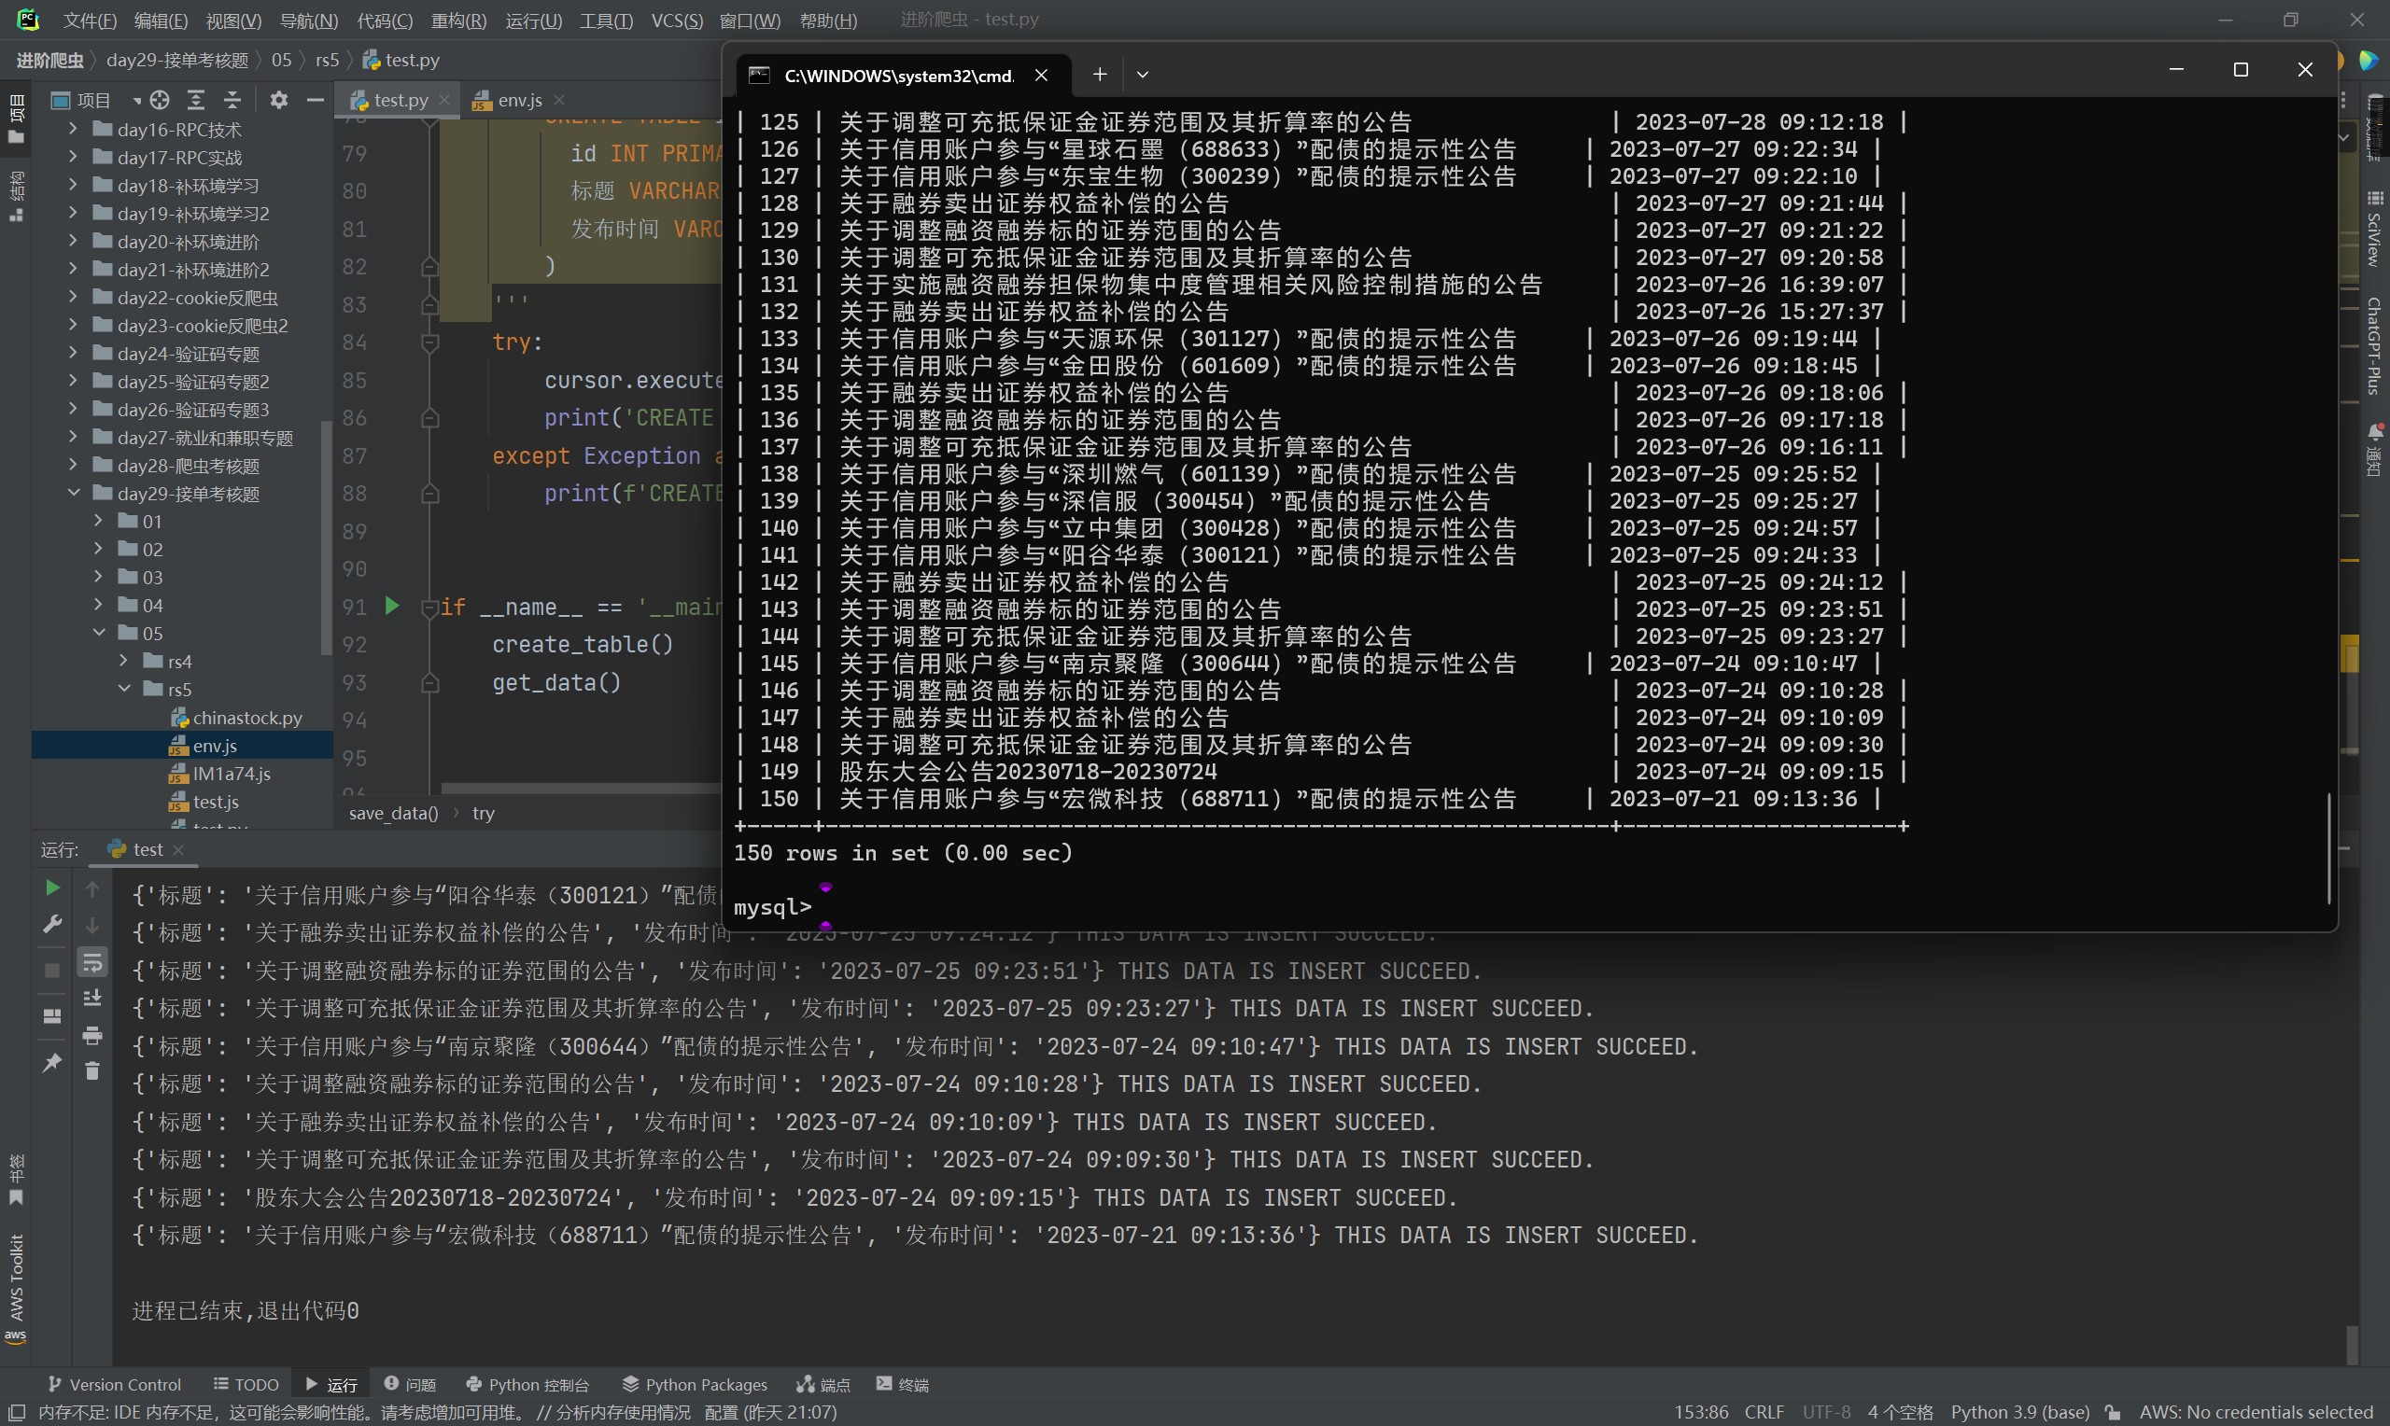The image size is (2390, 1426).
Task: Open the 文件(F) menu
Action: (x=90, y=21)
